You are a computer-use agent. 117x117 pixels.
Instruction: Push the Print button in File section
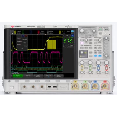coord(100,48)
